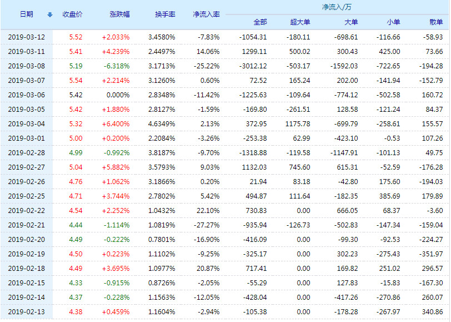Click the 小单 sub-column header
The image size is (451, 322).
pos(393,22)
